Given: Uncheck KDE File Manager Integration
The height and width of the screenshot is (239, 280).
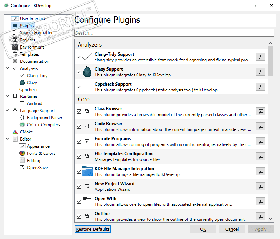Looking at the screenshot, I should tap(79, 171).
